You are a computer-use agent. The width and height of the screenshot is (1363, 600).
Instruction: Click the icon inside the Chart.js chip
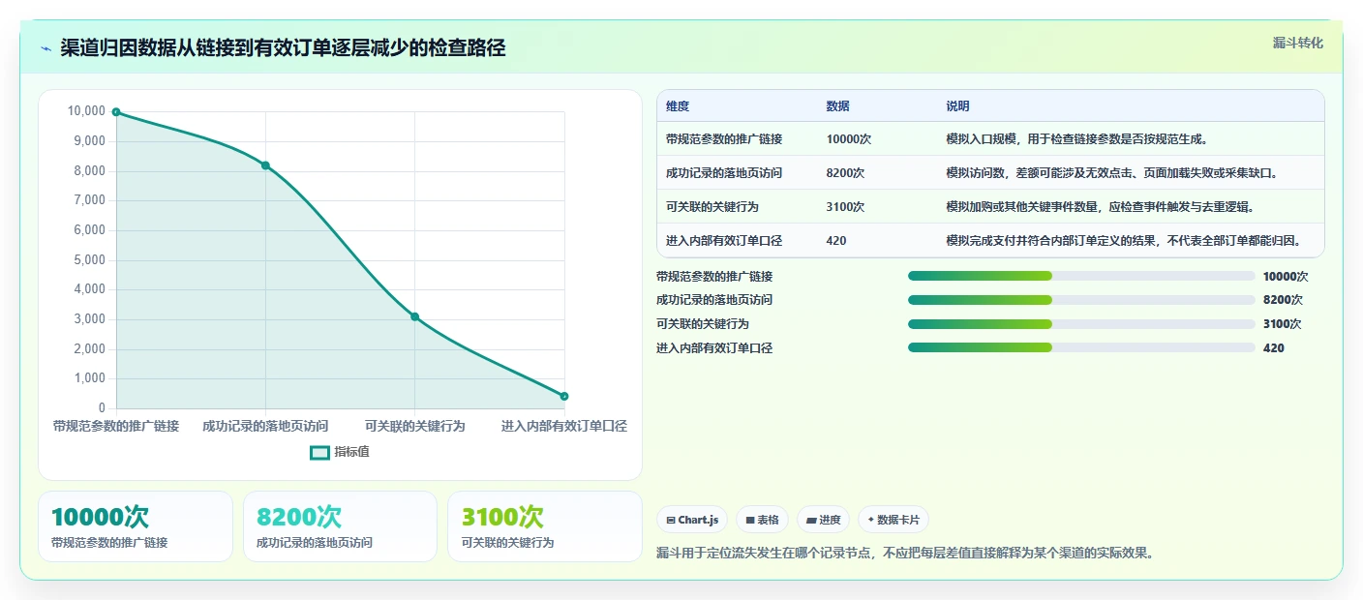click(671, 521)
